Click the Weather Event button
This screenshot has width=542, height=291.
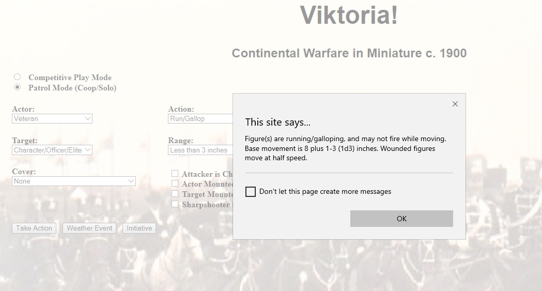(x=89, y=228)
